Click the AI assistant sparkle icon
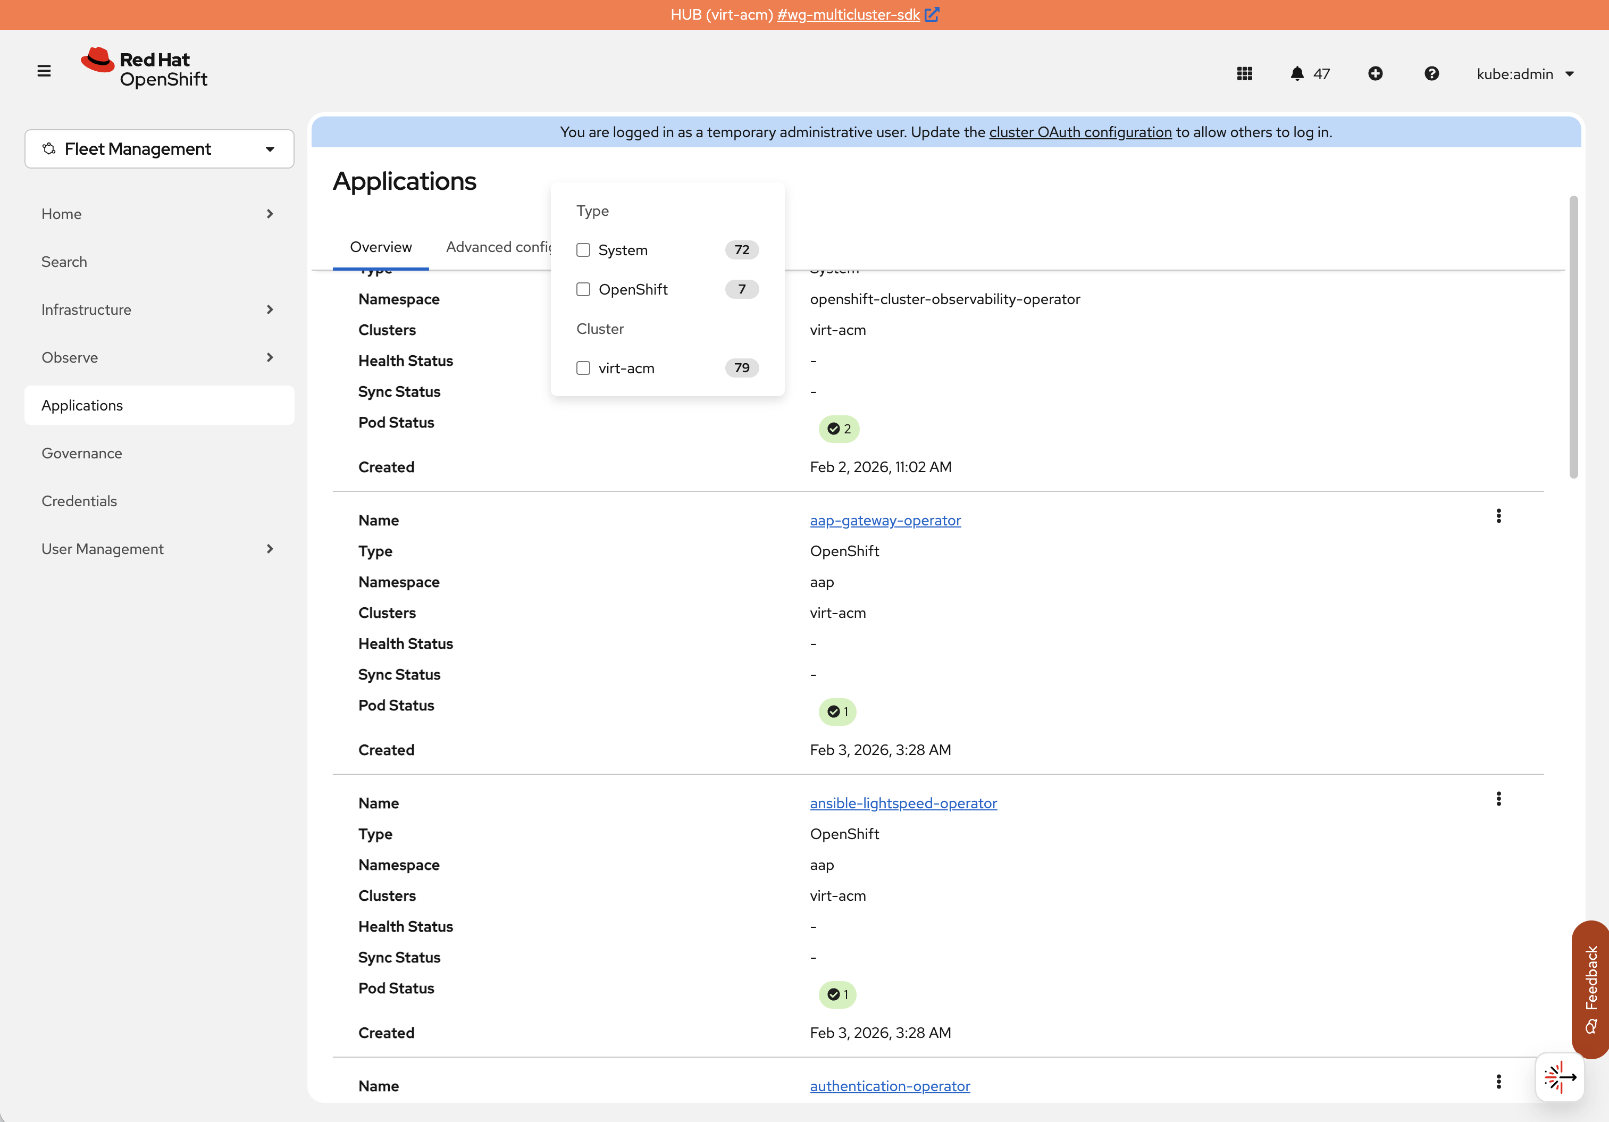Image resolution: width=1609 pixels, height=1122 pixels. point(1559,1076)
